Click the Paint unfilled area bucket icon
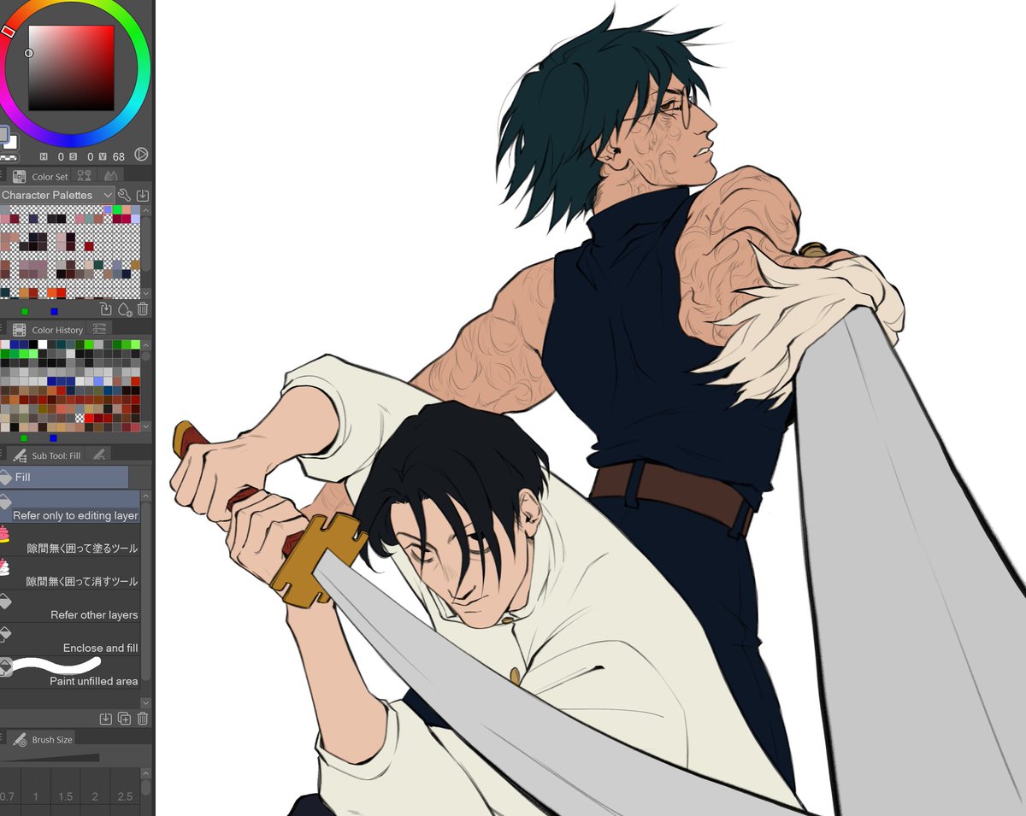1026x816 pixels. tap(5, 667)
